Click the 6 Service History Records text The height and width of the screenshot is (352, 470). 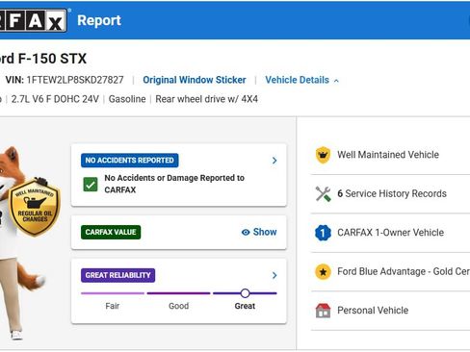coord(392,193)
